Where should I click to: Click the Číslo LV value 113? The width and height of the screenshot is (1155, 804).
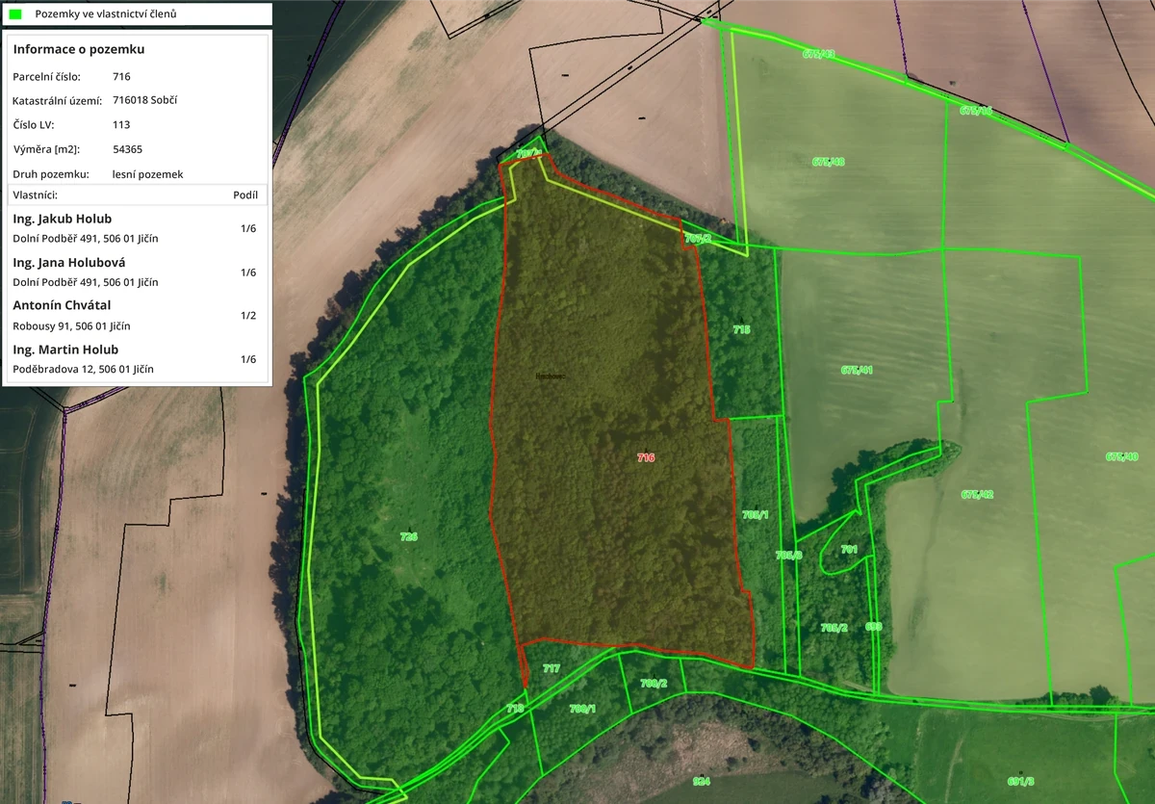click(121, 124)
